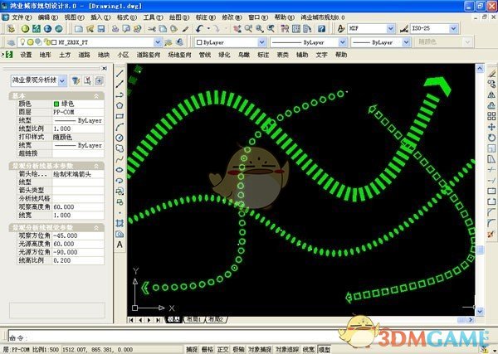
Task: Toggle polar tracking 极轴
Action: tap(238, 349)
